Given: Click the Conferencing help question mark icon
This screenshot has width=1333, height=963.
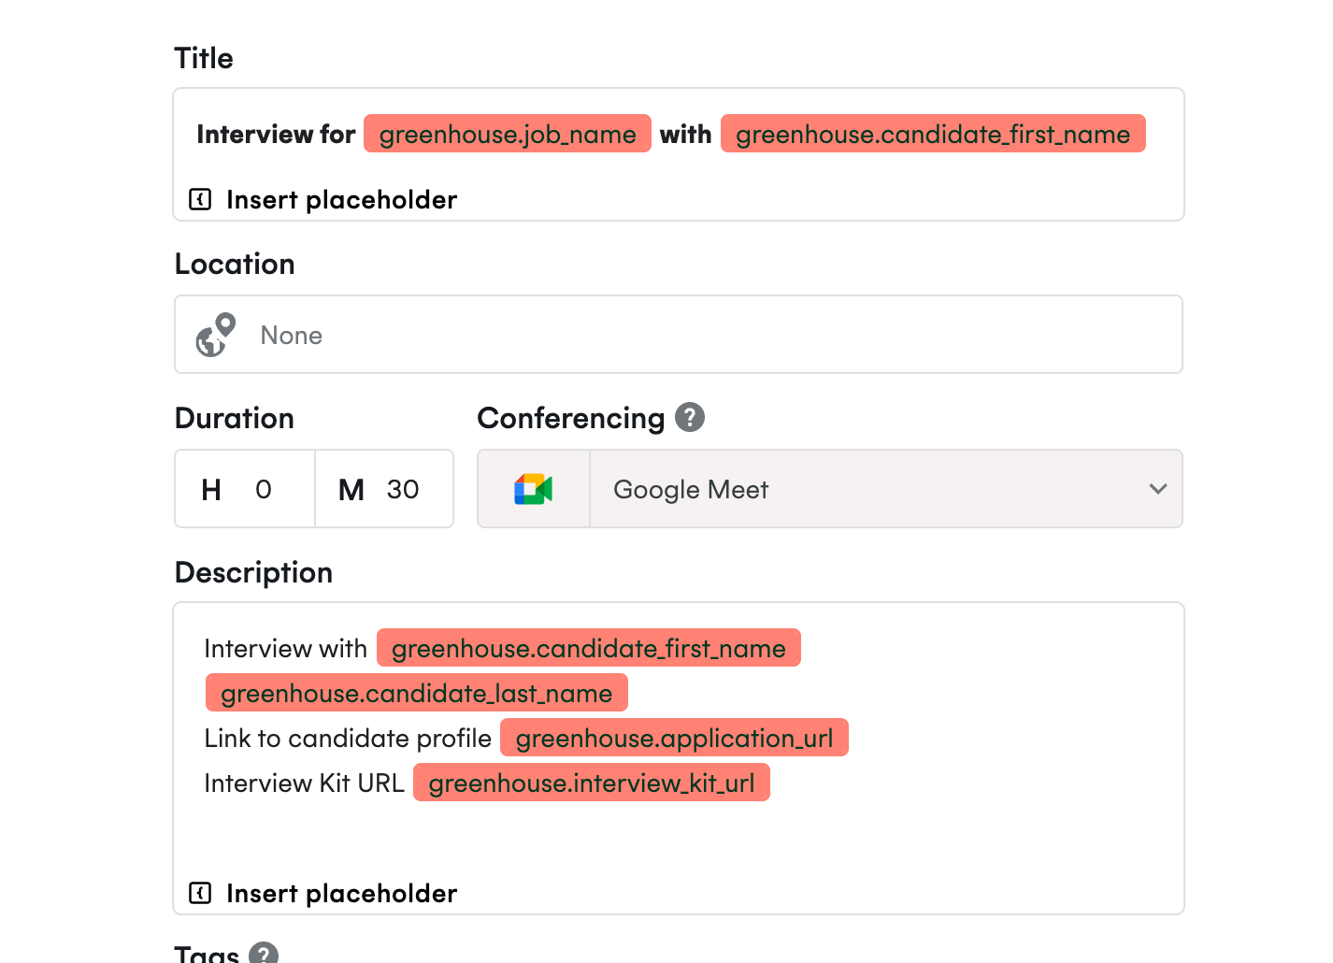Looking at the screenshot, I should point(690,417).
